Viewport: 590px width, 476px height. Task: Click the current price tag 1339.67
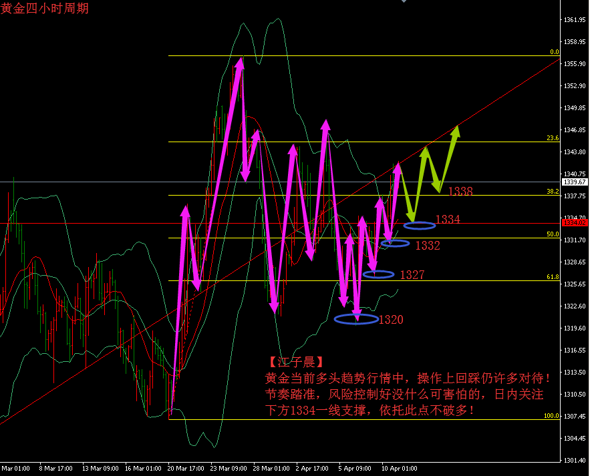[x=575, y=182]
